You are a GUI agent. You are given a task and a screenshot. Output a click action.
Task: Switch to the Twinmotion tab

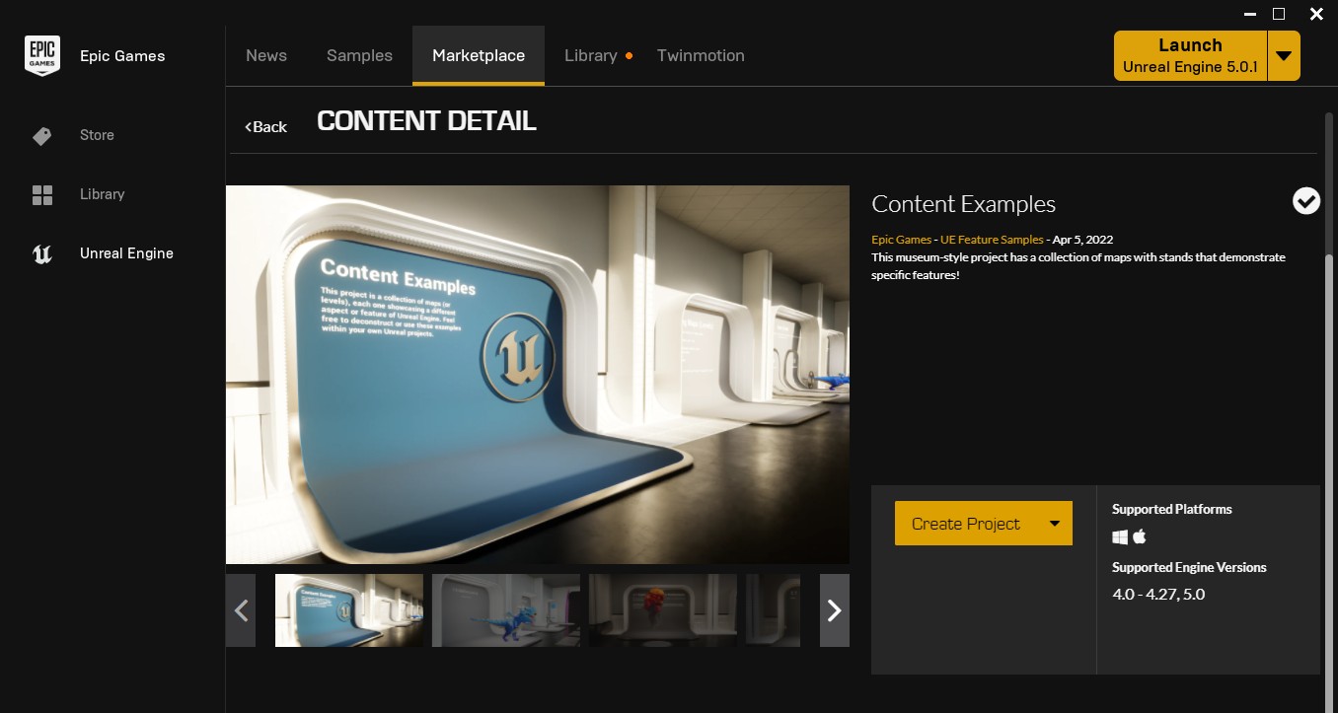point(701,55)
